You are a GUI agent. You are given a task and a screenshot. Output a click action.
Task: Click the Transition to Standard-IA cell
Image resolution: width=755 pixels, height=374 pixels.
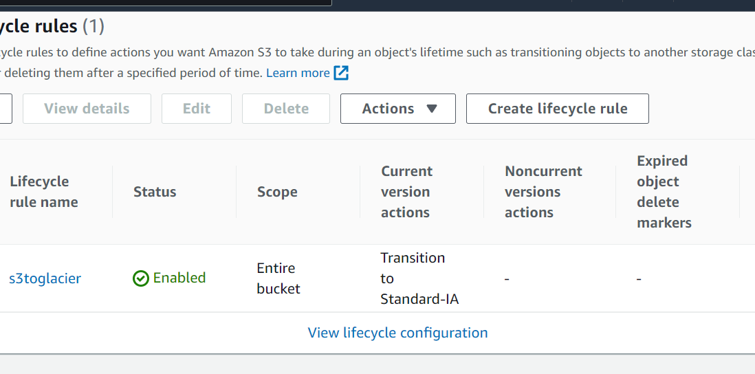tap(419, 278)
